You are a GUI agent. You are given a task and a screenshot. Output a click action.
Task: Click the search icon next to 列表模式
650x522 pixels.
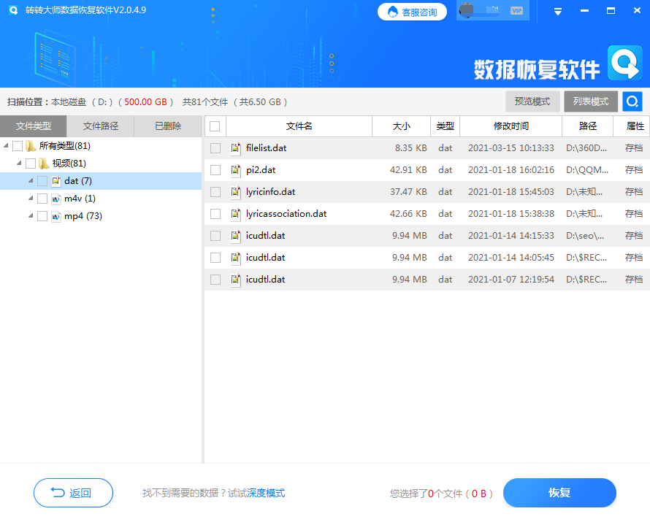click(x=631, y=101)
